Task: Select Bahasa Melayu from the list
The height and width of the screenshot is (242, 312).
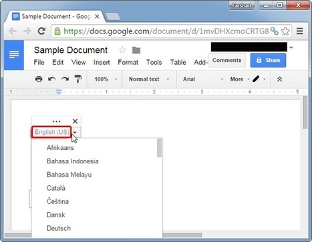Action: 69,175
